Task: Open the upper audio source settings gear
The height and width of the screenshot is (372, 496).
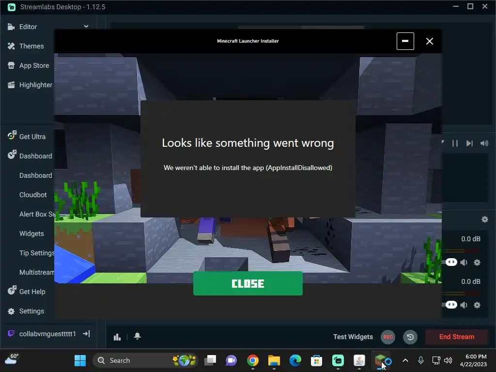Action: tap(477, 263)
